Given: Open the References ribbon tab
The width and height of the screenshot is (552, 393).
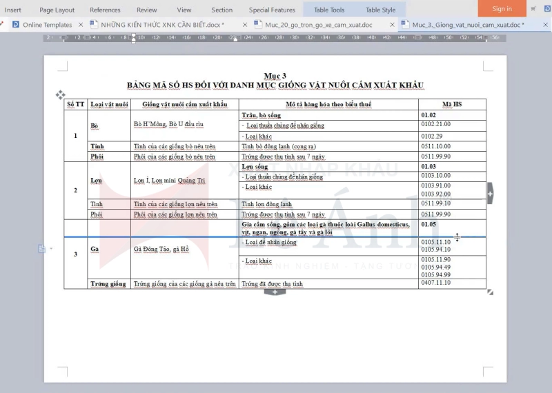Looking at the screenshot, I should [105, 10].
